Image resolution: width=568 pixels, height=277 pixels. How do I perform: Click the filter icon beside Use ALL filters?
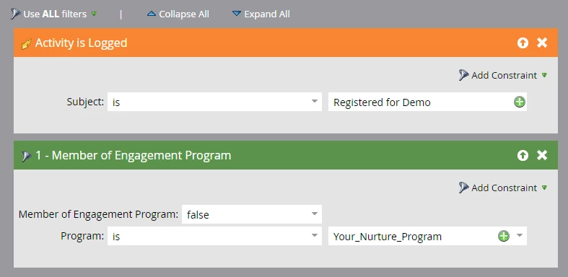click(16, 14)
